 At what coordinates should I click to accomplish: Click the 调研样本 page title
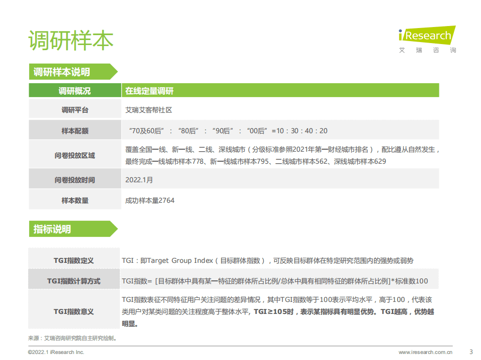point(70,38)
